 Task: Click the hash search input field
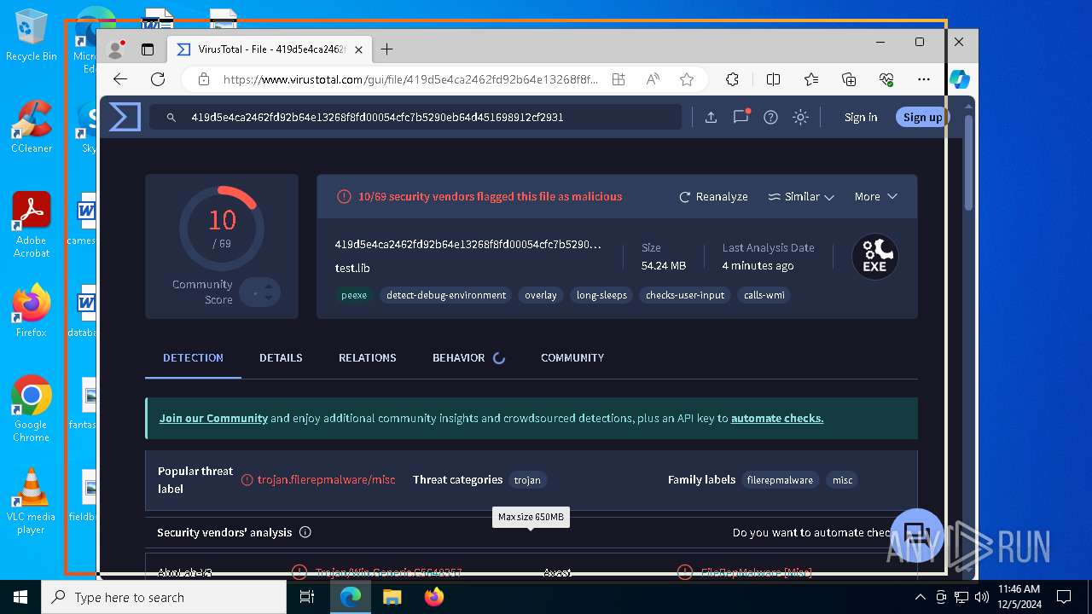415,118
